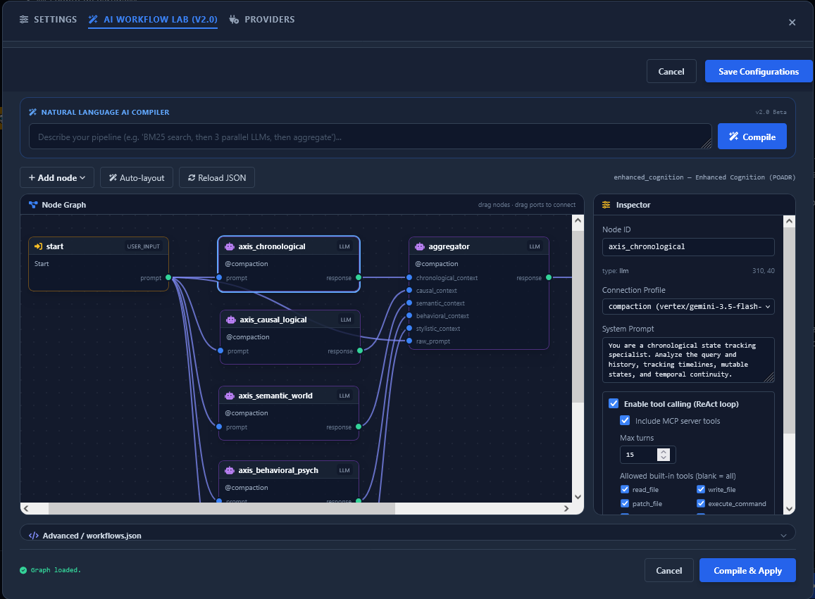Click the Node Graph horizontal scrollbar thumb
Viewport: 815px width, 599px height.
coord(222,509)
